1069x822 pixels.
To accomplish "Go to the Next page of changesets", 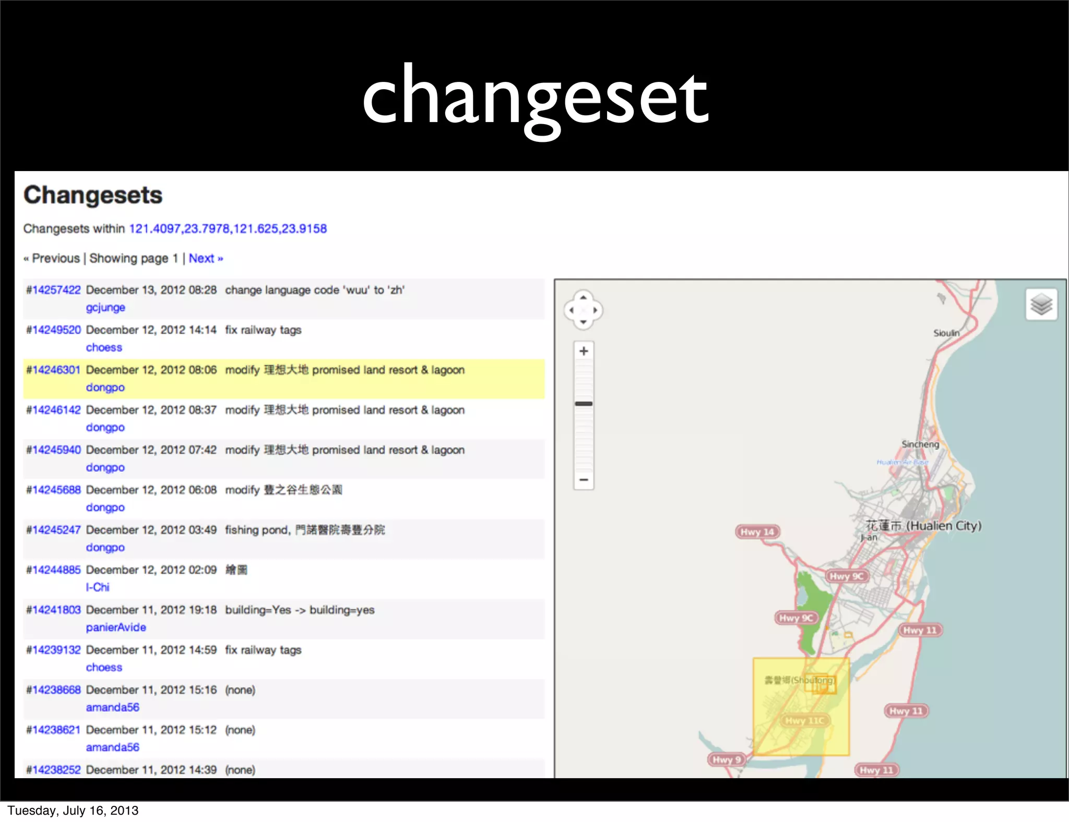I will 206,258.
